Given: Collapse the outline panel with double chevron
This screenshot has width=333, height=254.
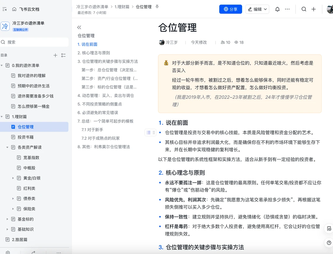Looking at the screenshot, I should tap(79, 27).
